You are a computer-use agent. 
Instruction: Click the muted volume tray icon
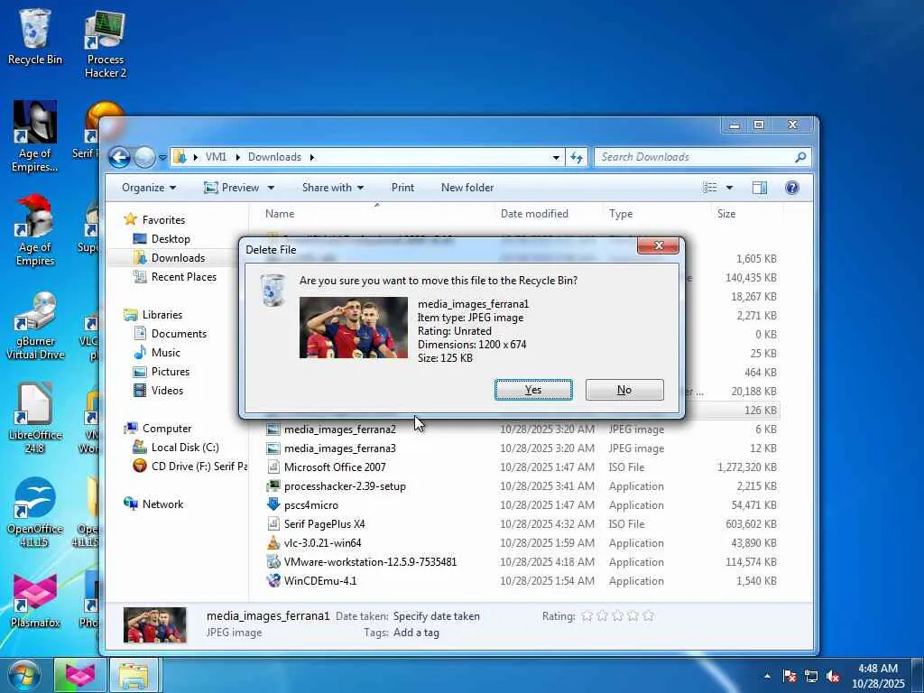tap(833, 677)
